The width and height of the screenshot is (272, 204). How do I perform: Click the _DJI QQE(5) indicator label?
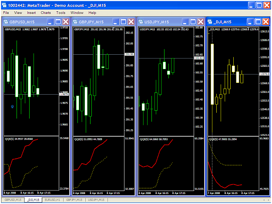pyautogui.click(x=223, y=139)
